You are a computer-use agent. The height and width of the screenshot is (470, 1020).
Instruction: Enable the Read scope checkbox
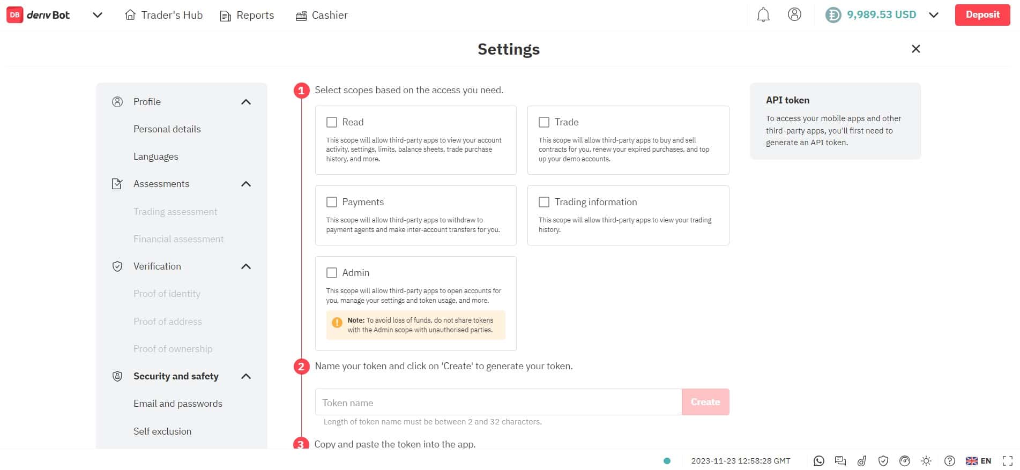[331, 122]
